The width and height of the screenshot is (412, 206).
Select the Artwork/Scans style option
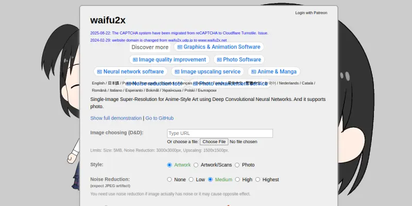[x=196, y=165]
